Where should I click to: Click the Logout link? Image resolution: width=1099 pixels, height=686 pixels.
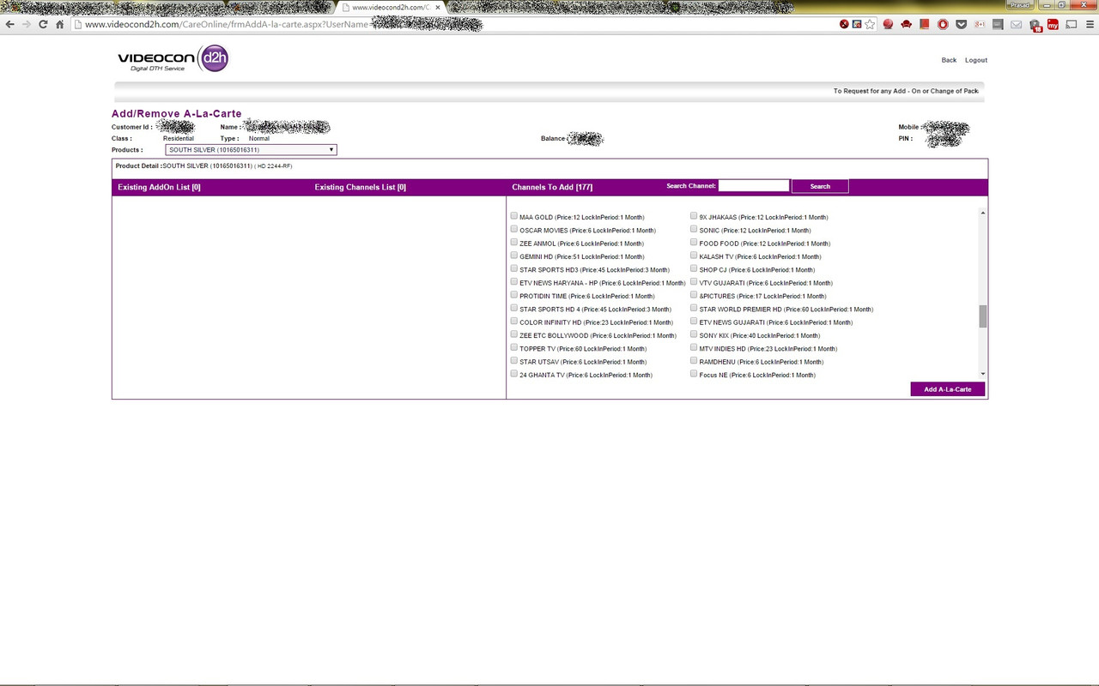coord(976,60)
